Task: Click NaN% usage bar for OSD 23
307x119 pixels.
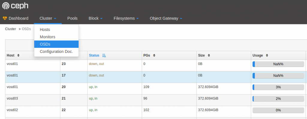Action: 278,64
